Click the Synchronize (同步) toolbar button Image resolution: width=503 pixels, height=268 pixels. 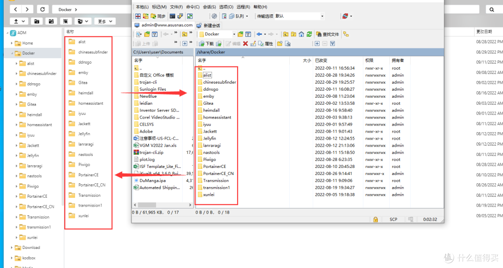(x=158, y=16)
